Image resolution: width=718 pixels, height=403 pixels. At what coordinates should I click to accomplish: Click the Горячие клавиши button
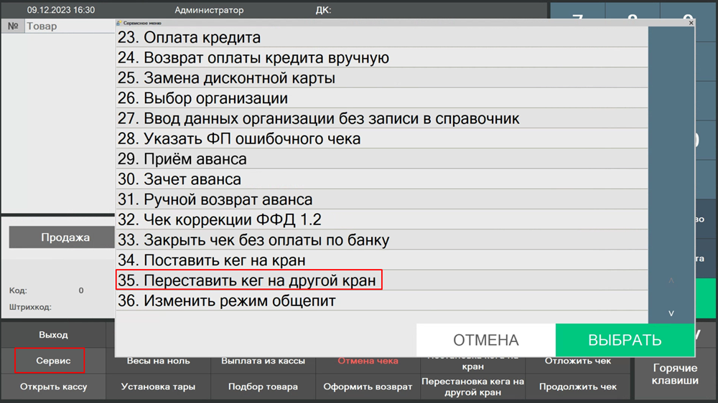[x=674, y=374]
